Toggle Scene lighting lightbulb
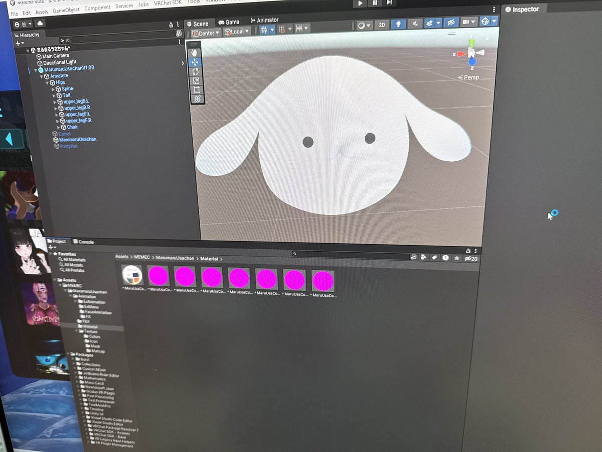 click(x=398, y=25)
